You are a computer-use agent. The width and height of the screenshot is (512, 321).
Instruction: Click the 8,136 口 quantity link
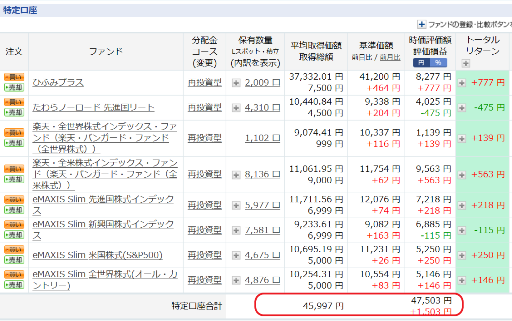pyautogui.click(x=262, y=174)
